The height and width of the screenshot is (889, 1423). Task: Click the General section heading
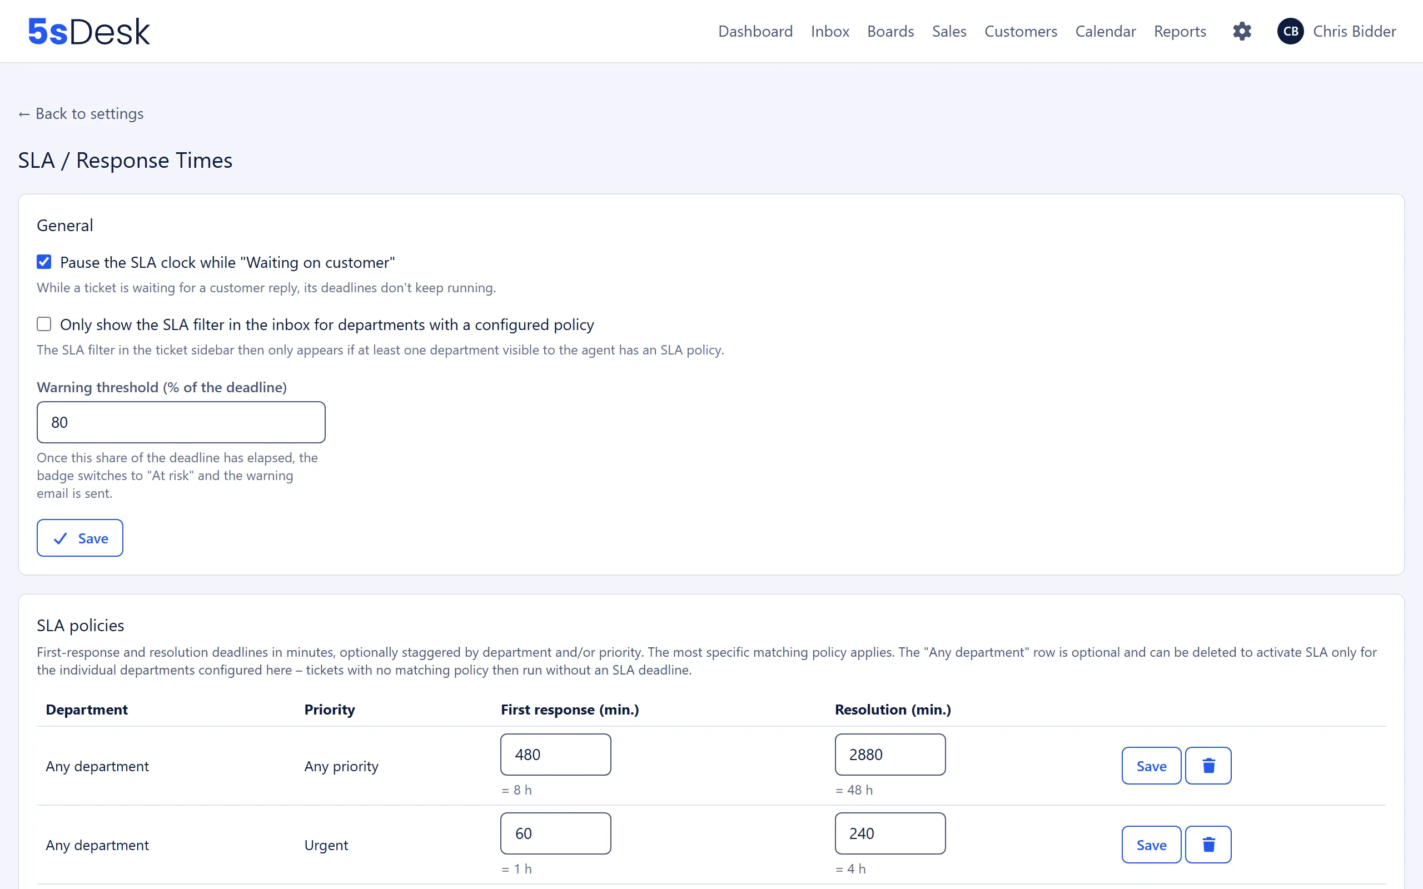pyautogui.click(x=64, y=225)
